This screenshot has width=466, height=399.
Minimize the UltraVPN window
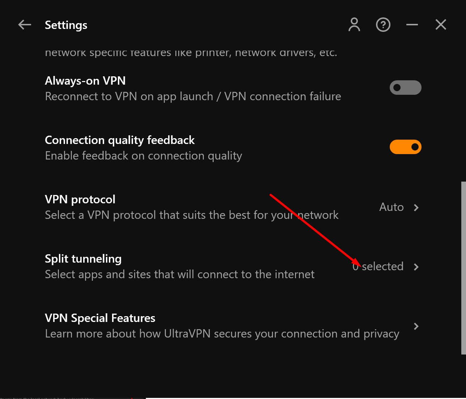pyautogui.click(x=412, y=25)
